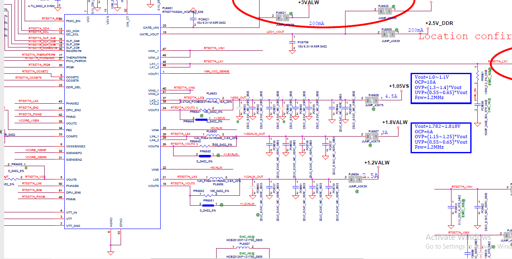The image size is (512, 259).
Task: Click the DRV_EN2 pin label
Action: (73, 110)
